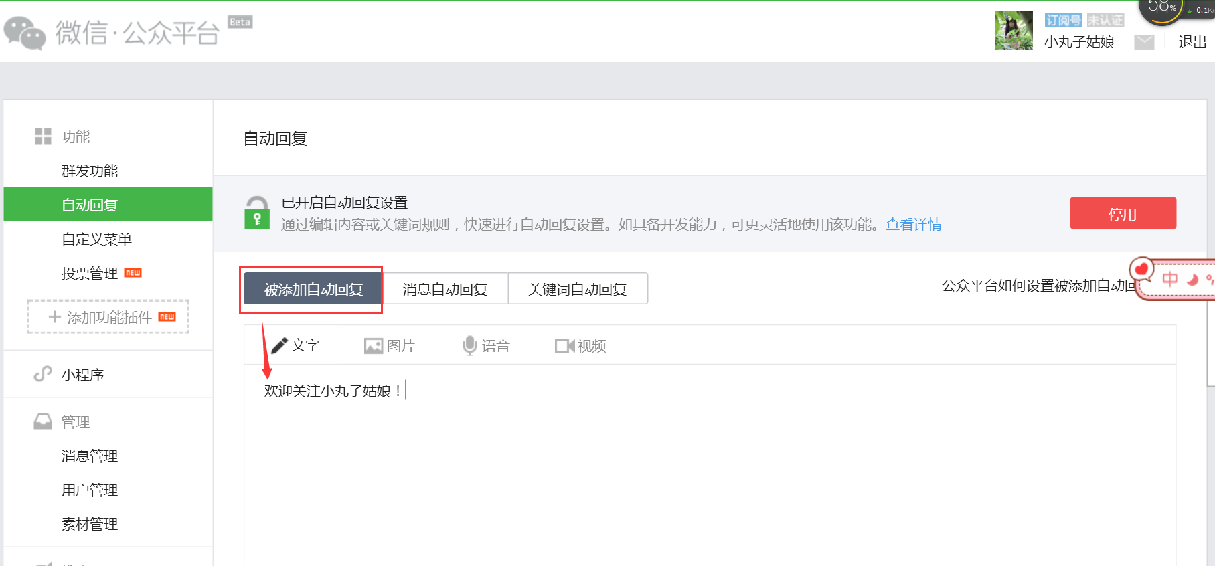
Task: Click the 小丸子姑娘 profile avatar
Action: [x=1014, y=30]
